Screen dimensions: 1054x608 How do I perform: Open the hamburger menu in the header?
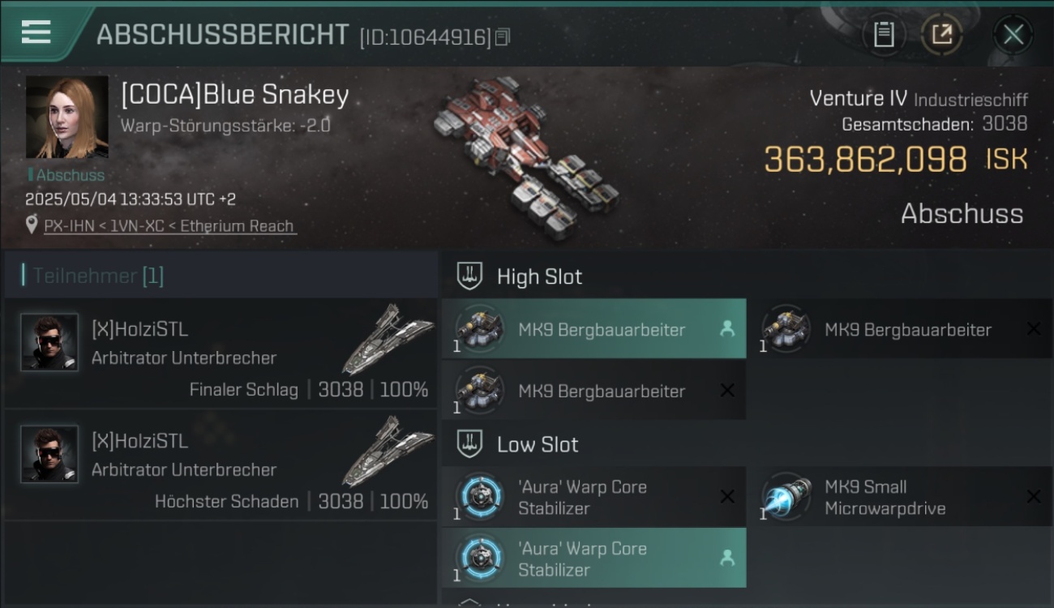tap(36, 32)
